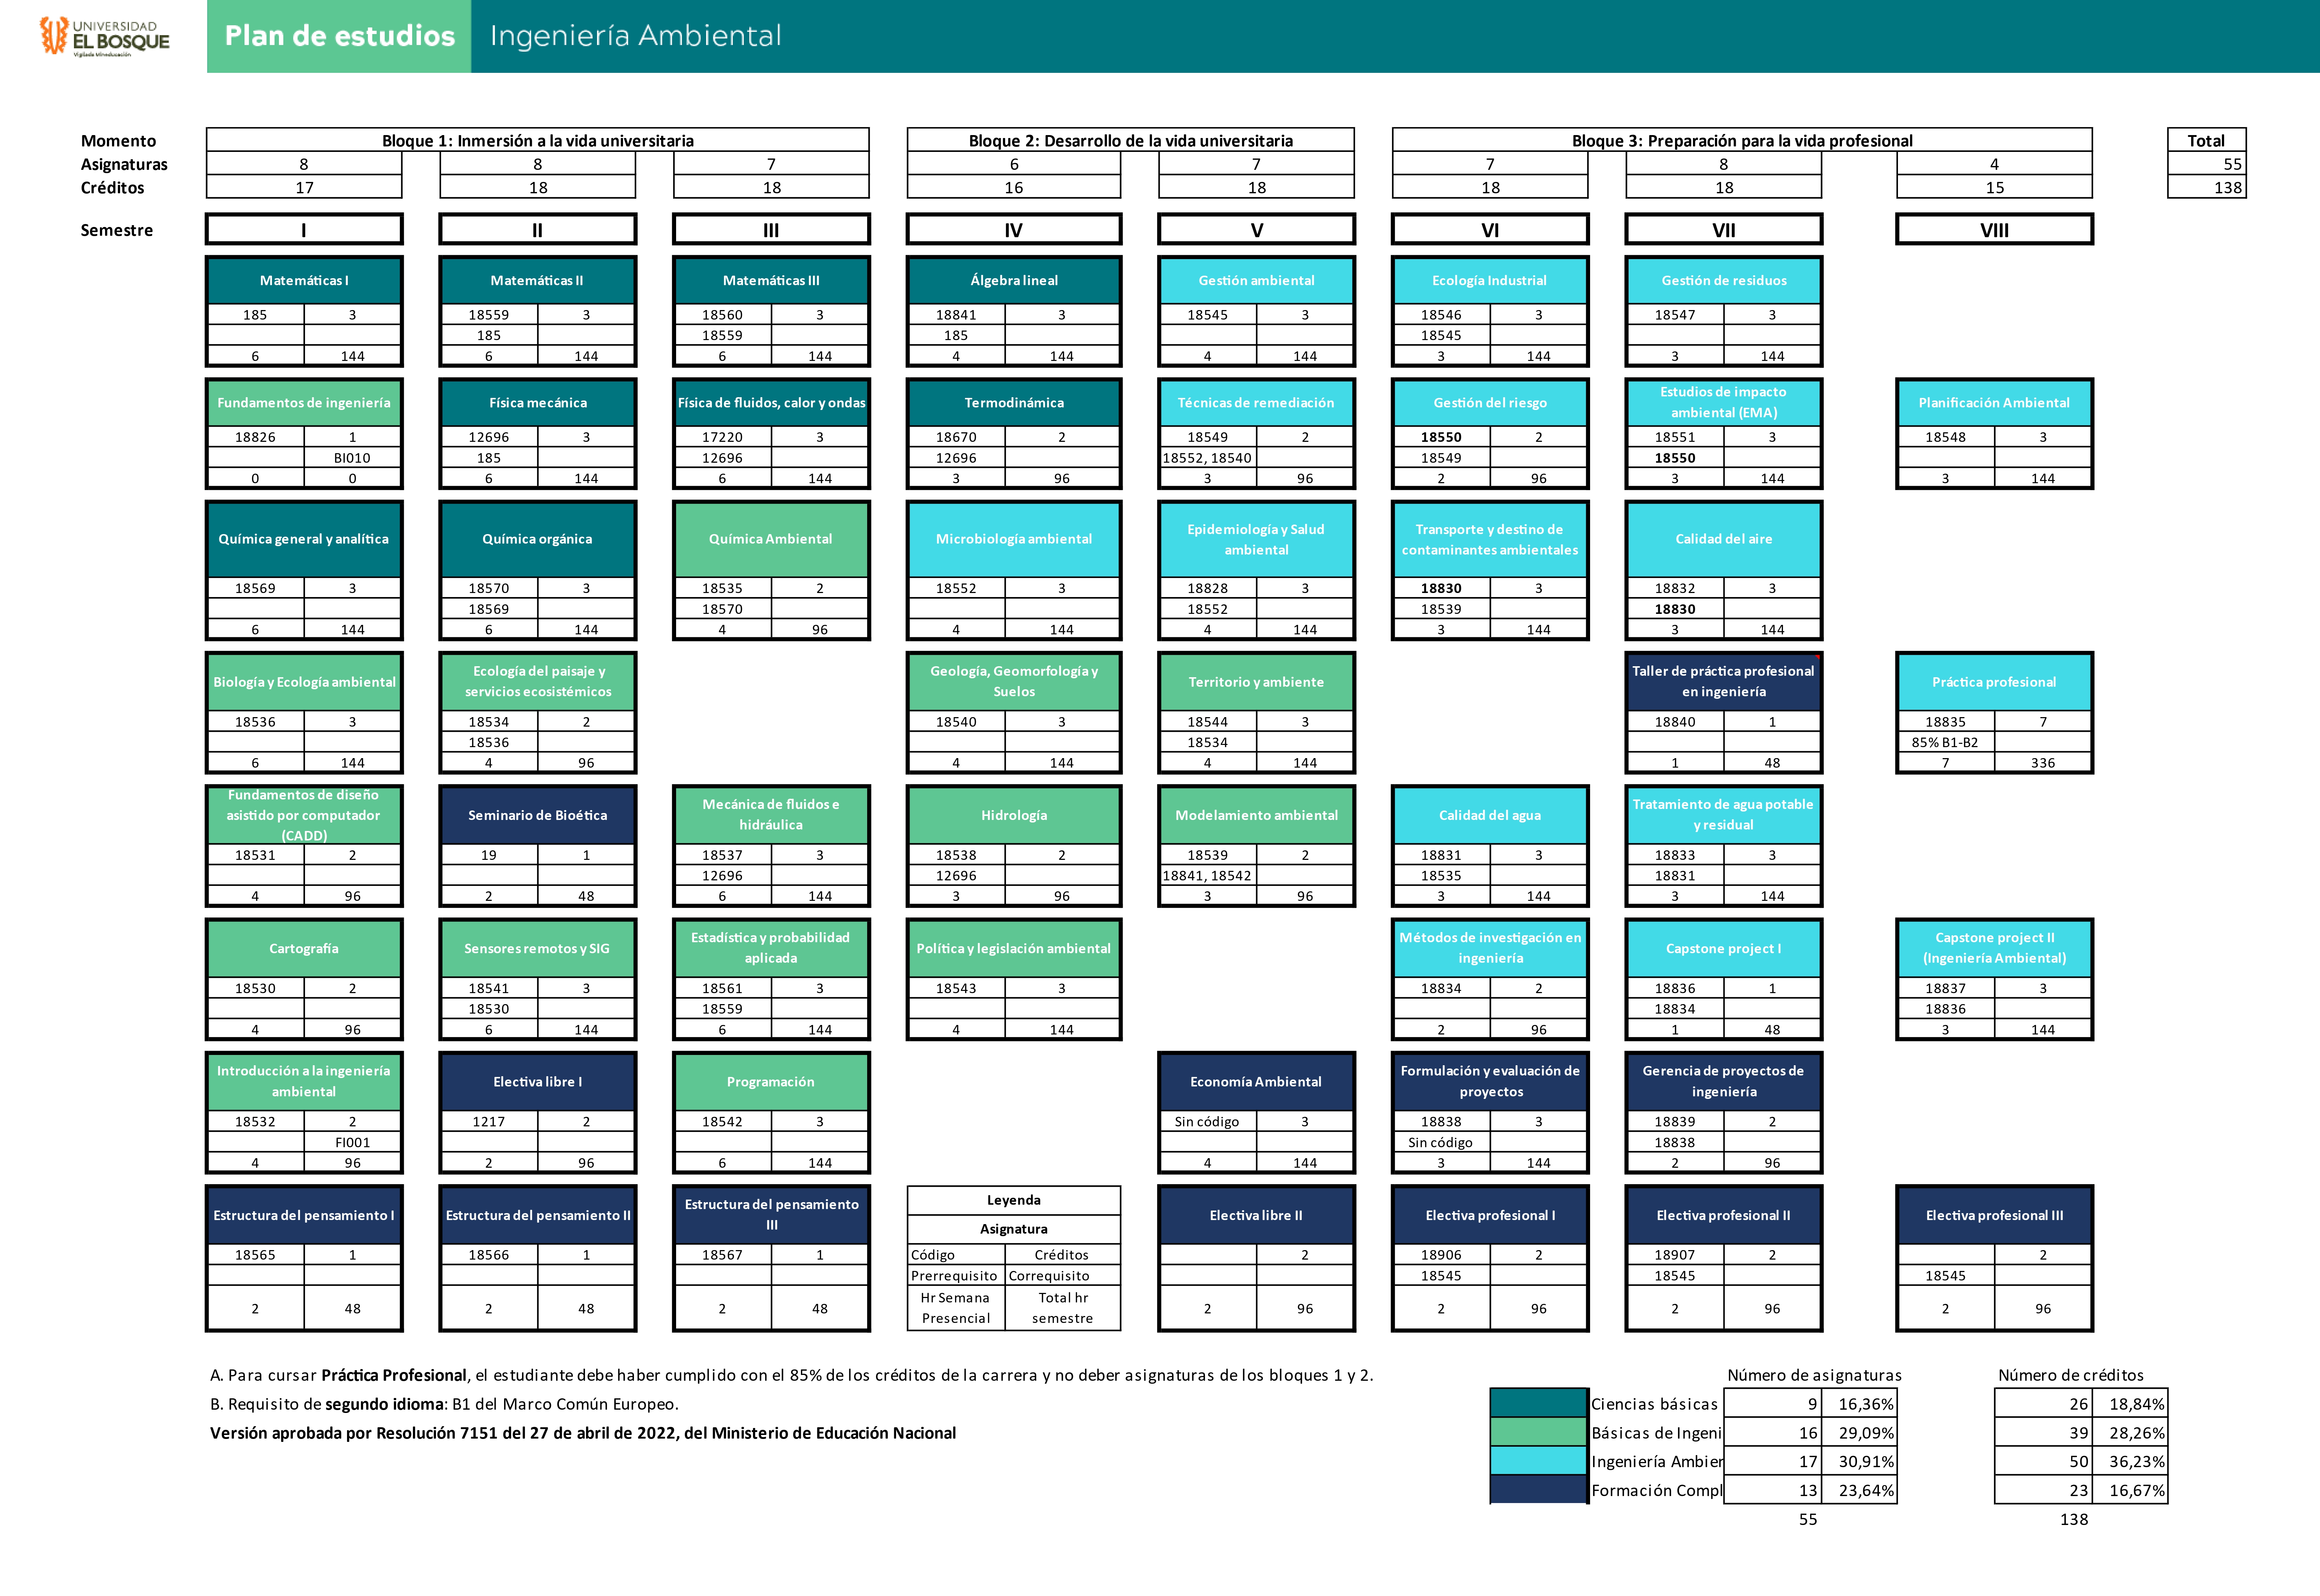This screenshot has width=2320, height=1596.
Task: Click the Resolución 7151 approval note
Action: (x=583, y=1433)
